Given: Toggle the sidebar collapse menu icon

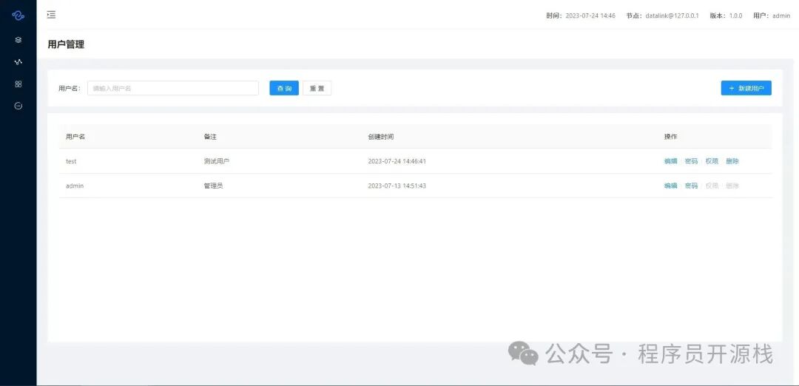Looking at the screenshot, I should pos(51,15).
